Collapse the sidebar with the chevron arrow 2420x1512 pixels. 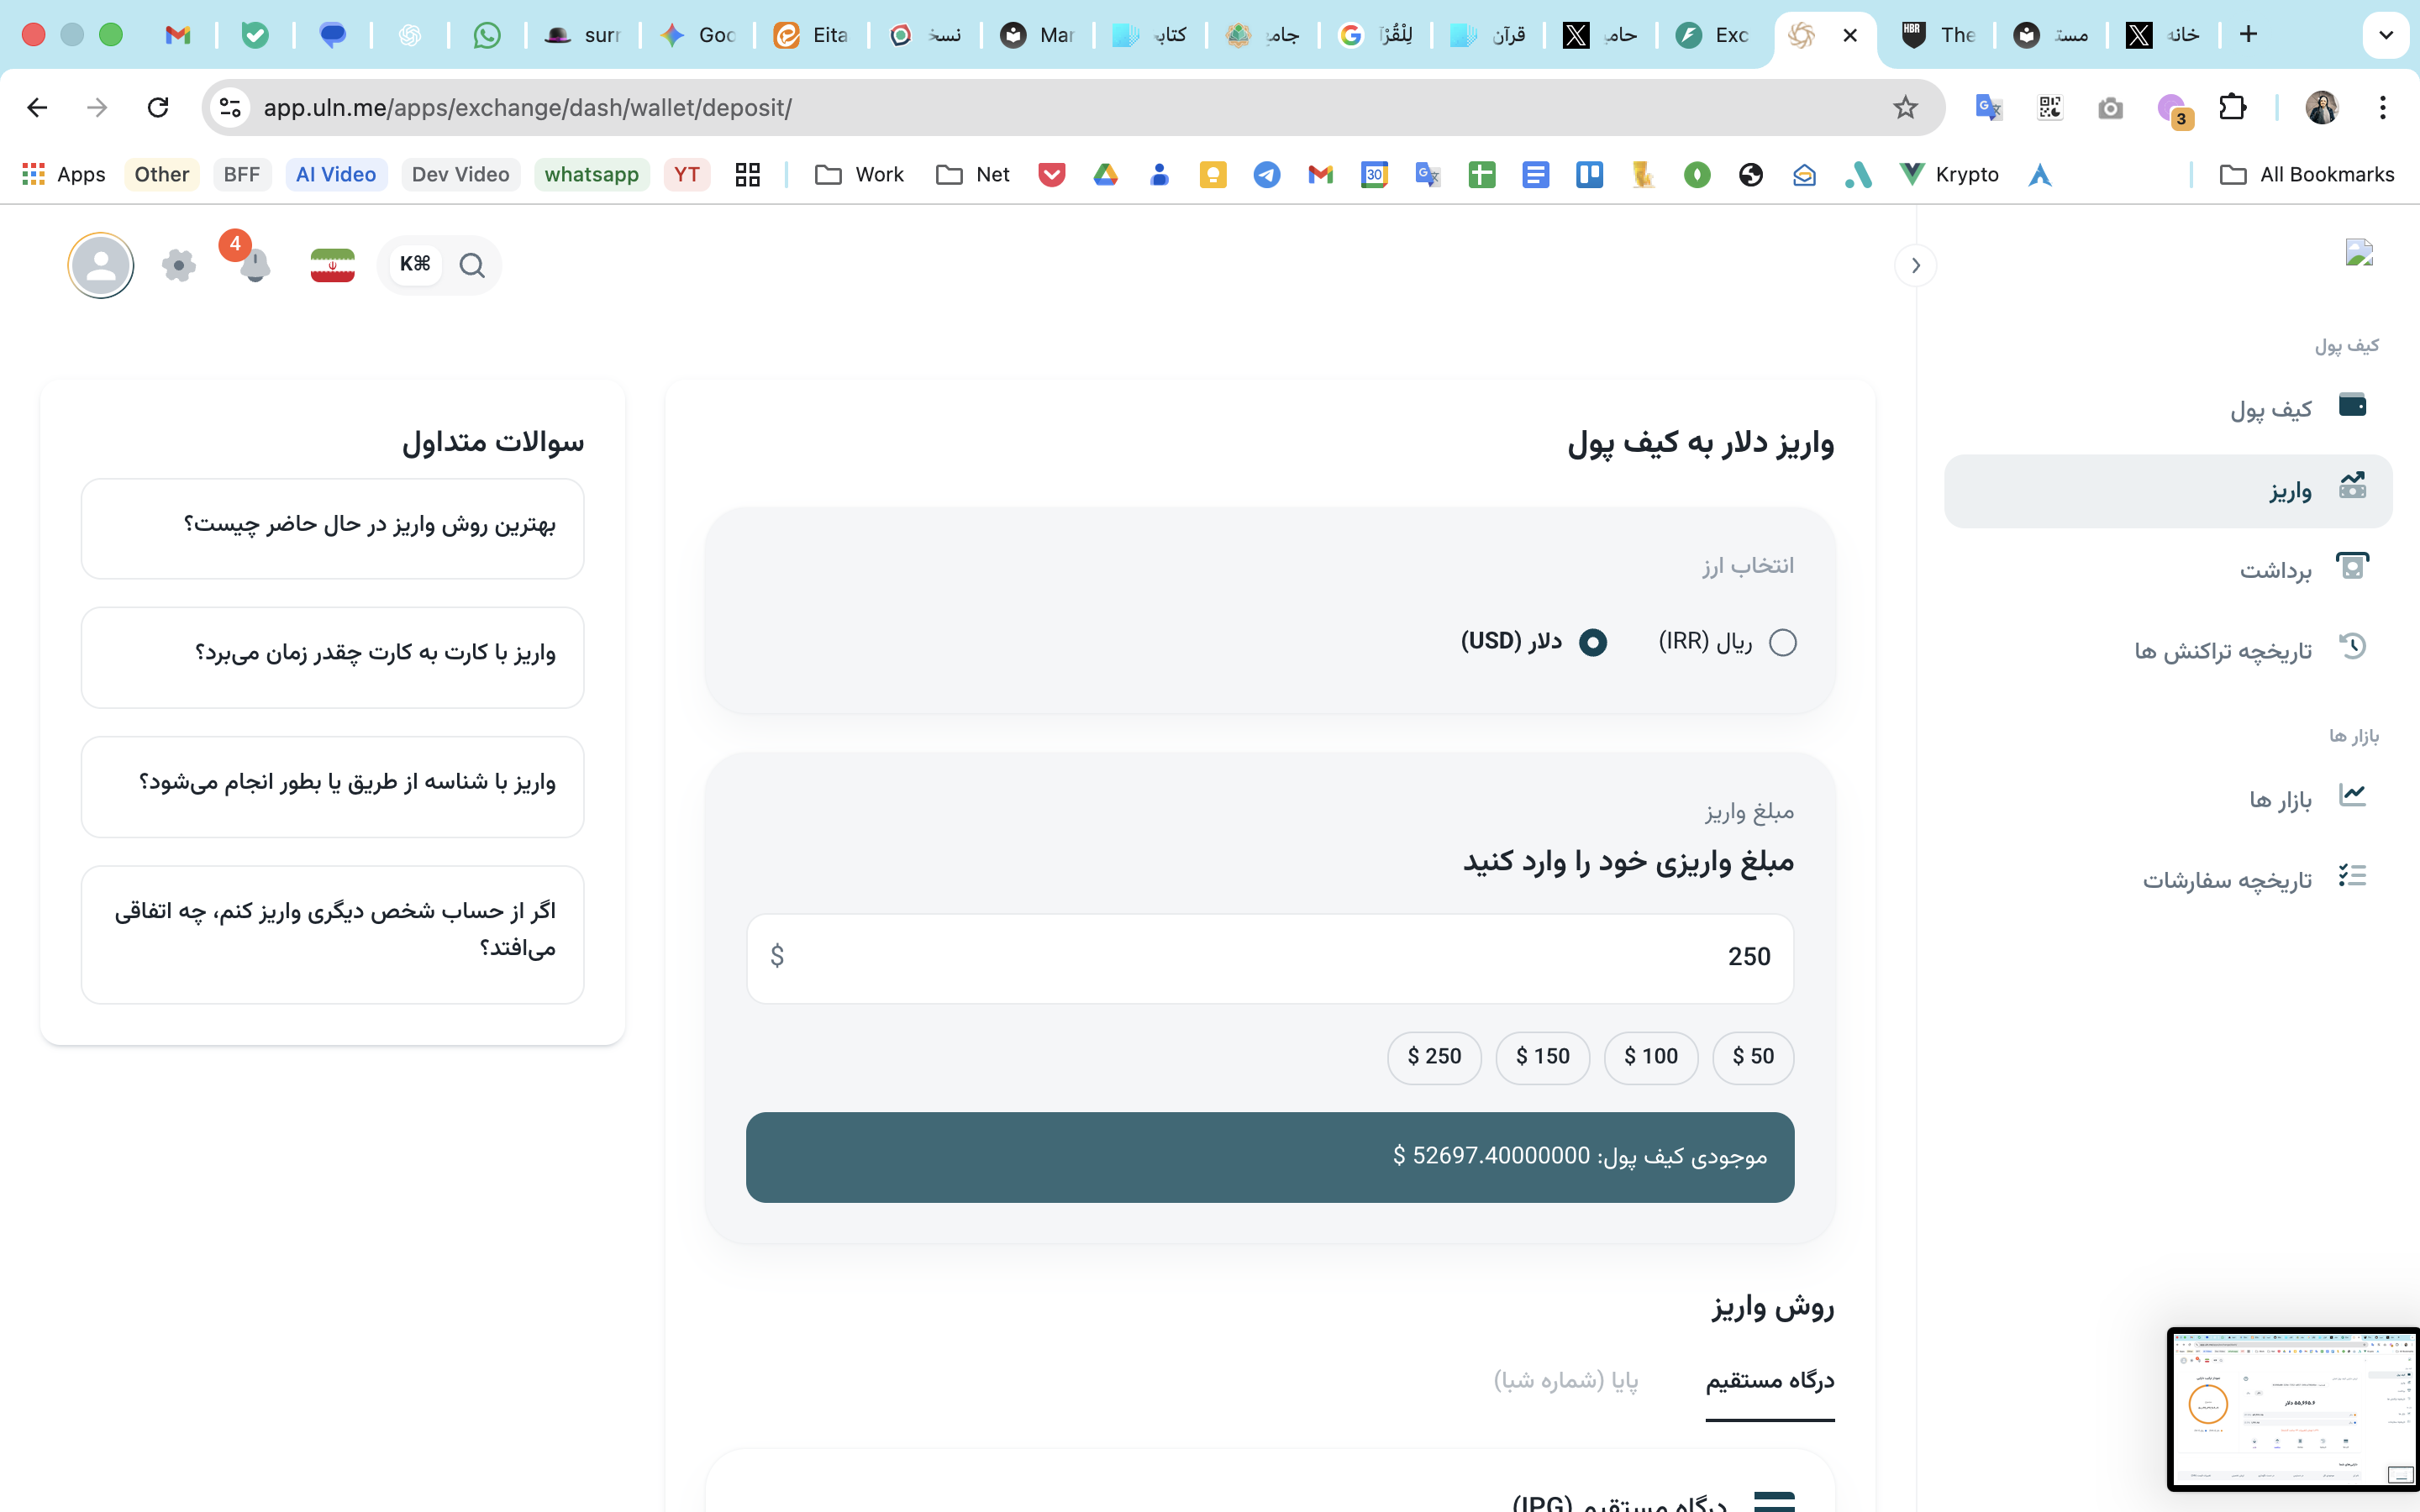coord(1915,264)
